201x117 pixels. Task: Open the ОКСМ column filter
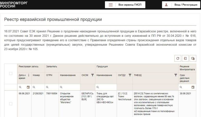tap(92, 75)
